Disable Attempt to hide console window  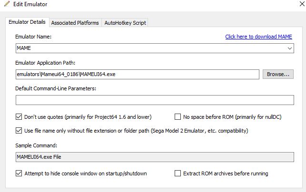[x=19, y=173]
